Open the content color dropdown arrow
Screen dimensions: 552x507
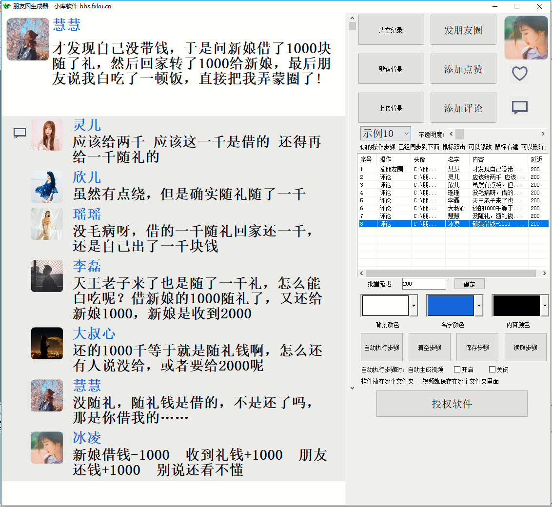[545, 306]
